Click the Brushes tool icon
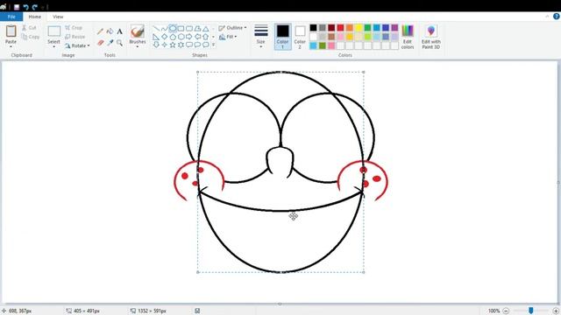Viewport: 561px width, 315px height. coord(138,31)
